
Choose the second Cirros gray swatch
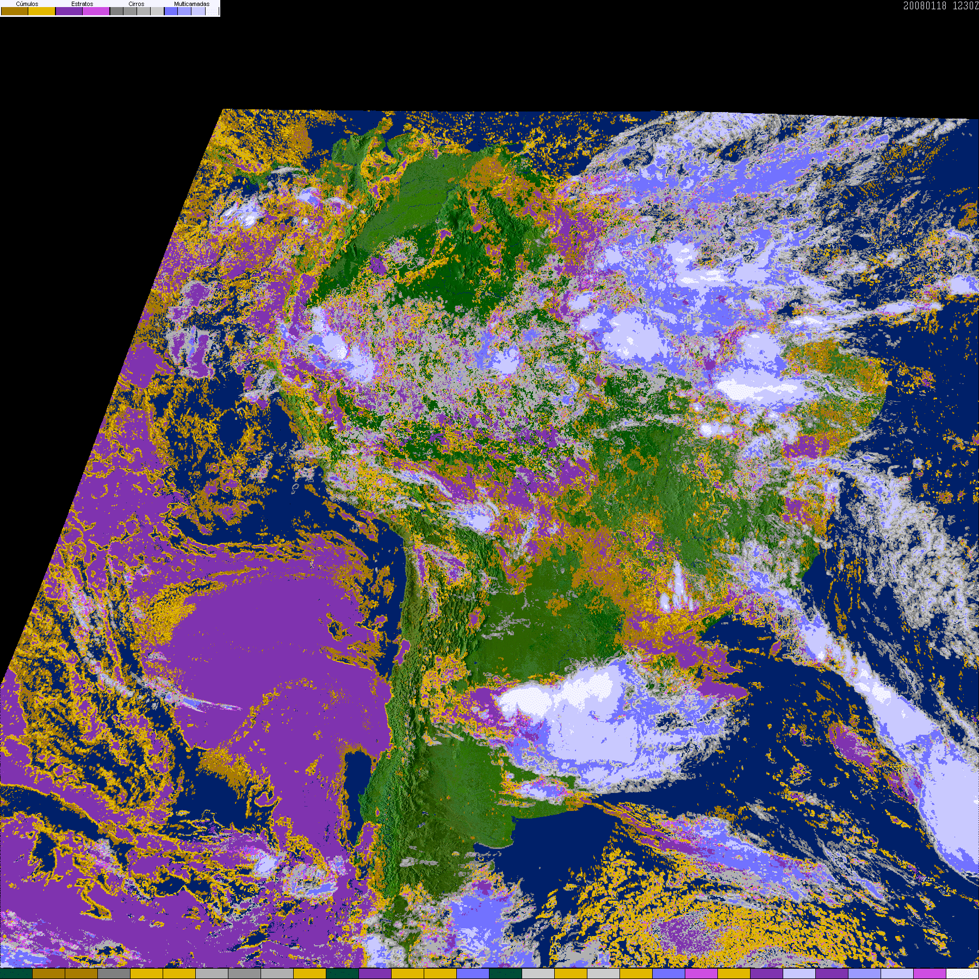coord(130,11)
